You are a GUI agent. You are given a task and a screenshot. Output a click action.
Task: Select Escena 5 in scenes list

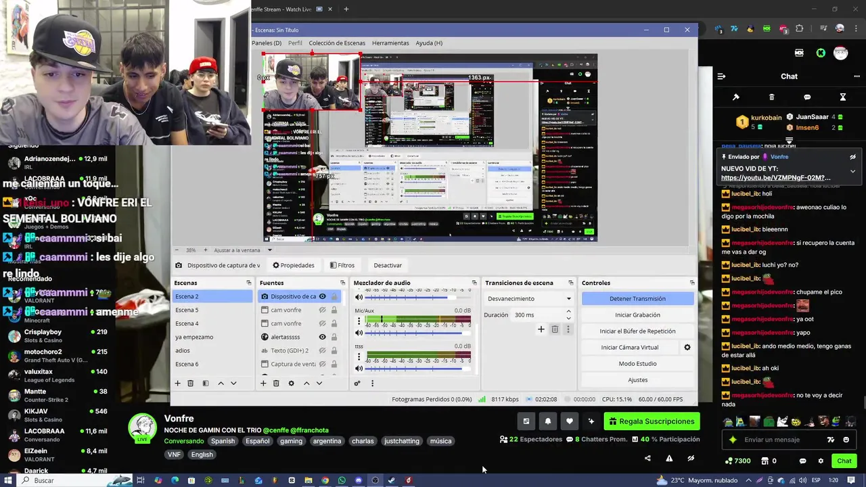point(212,310)
